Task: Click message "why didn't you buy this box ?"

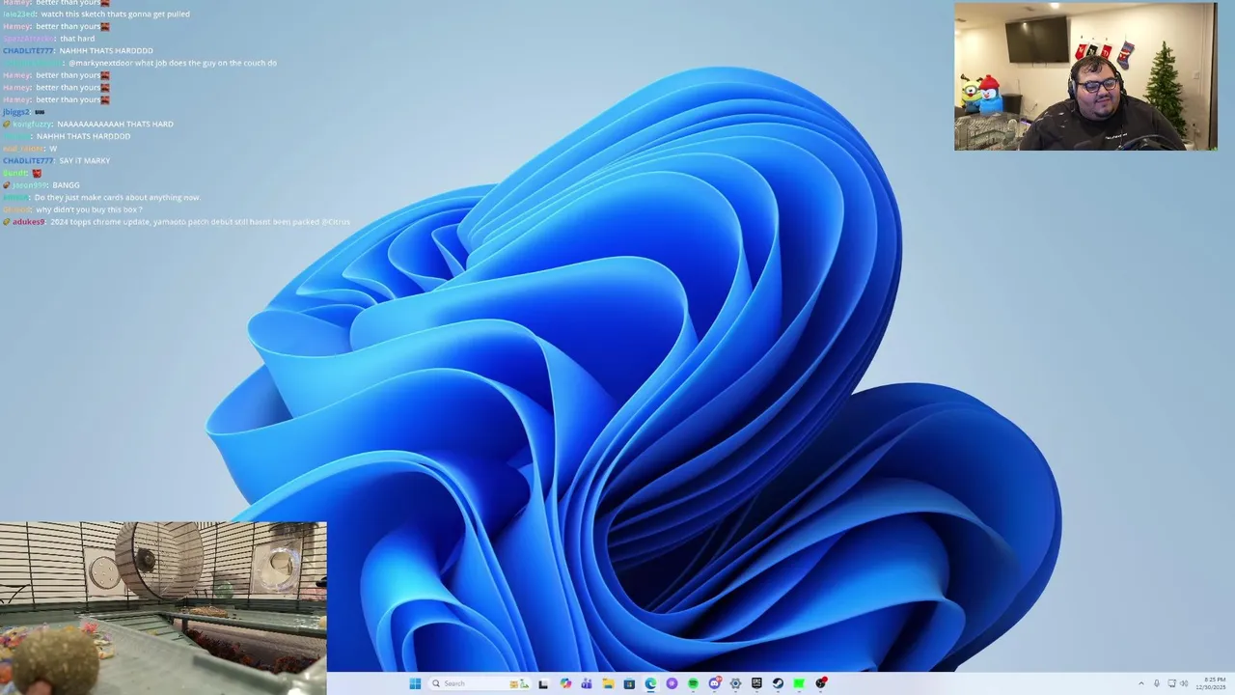Action: pos(89,209)
